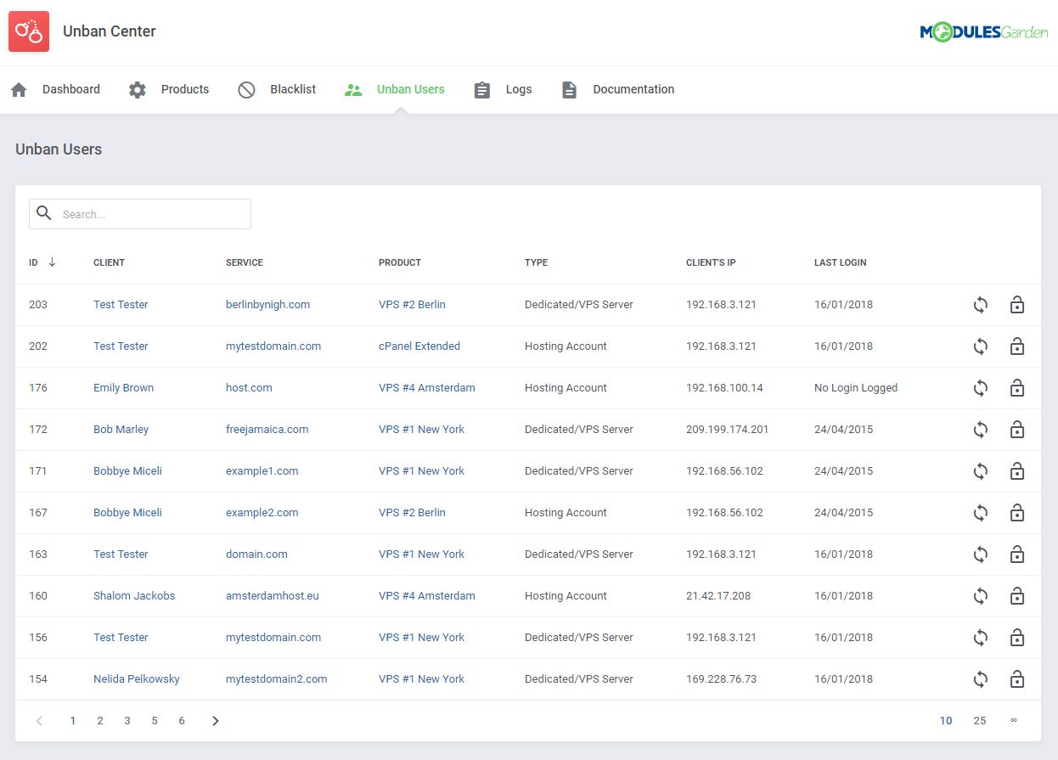Click unlock icon in Nelida Pelkowsky row
This screenshot has height=760, width=1058.
click(x=1016, y=679)
